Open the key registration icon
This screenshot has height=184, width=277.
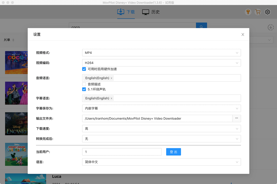click(x=248, y=12)
